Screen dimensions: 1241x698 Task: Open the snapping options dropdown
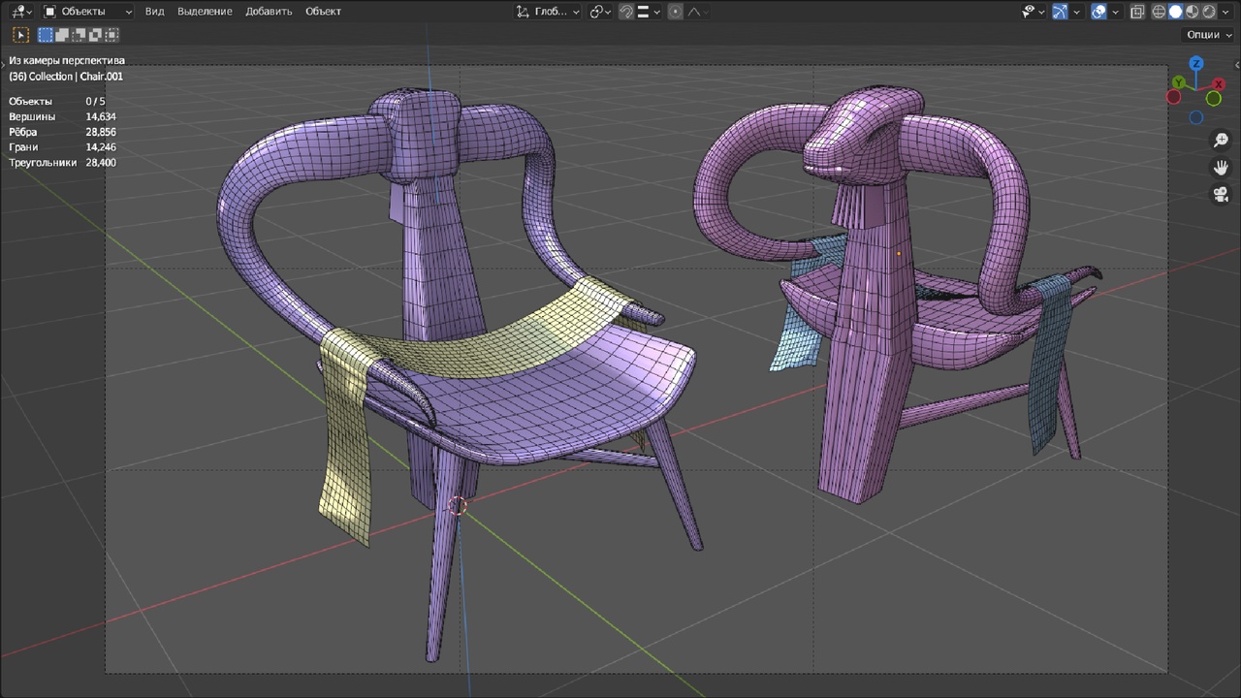pyautogui.click(x=649, y=12)
